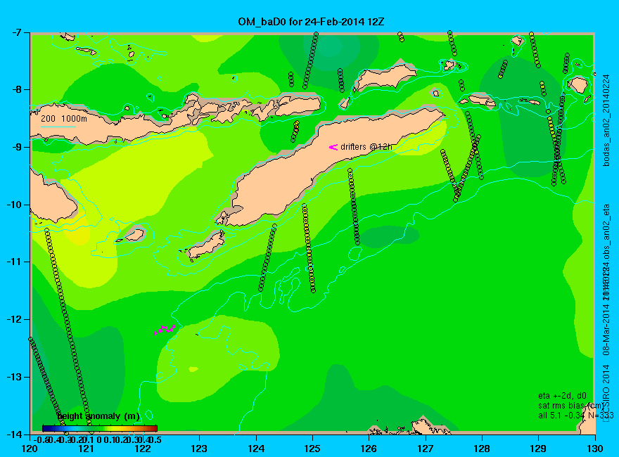Click the "200 1000m" isobath legend text
This screenshot has height=457, width=619.
(x=64, y=118)
